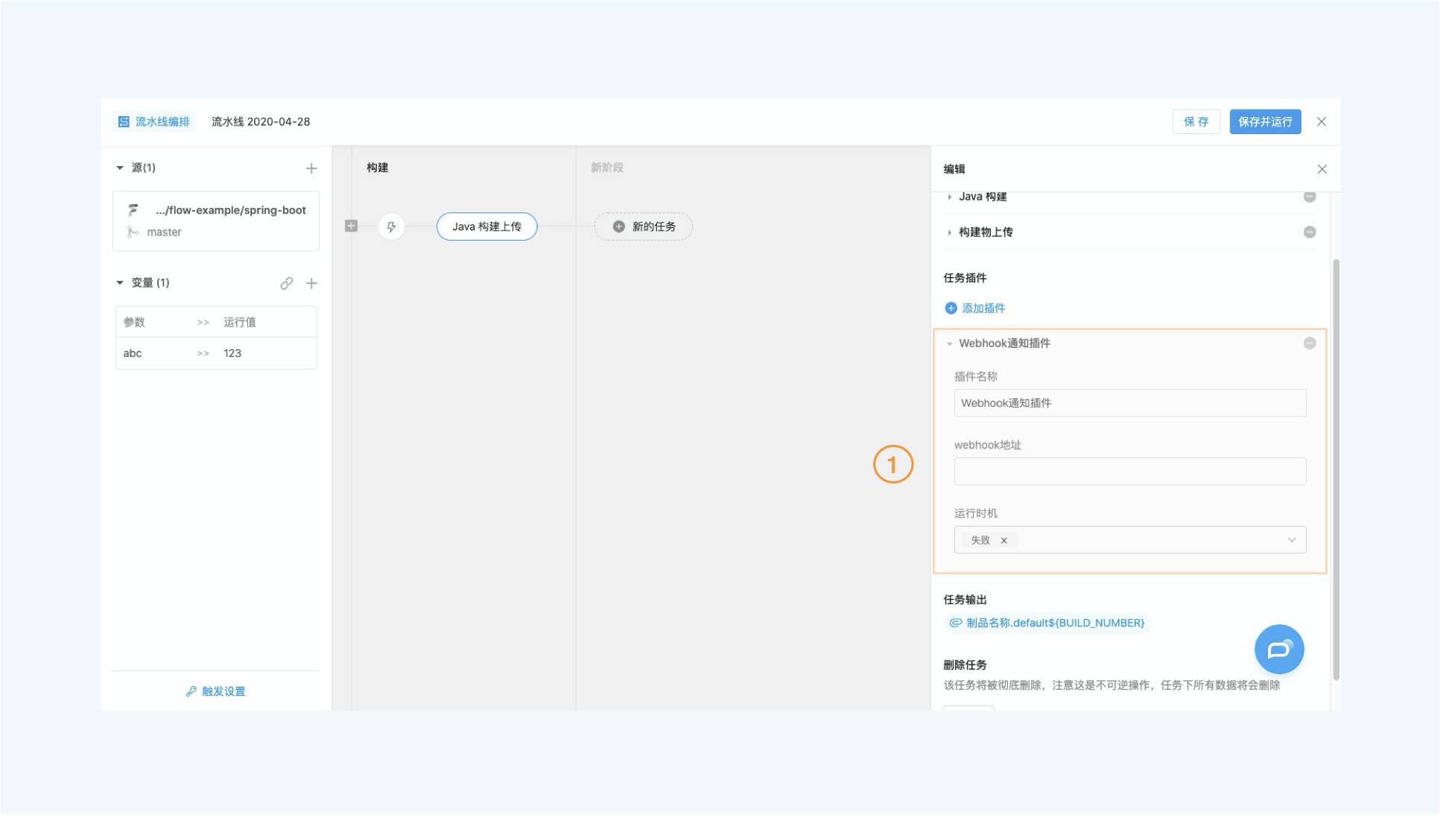This screenshot has width=1440, height=815.
Task: Click the lightning trigger icon on the pipeline
Action: coord(391,226)
